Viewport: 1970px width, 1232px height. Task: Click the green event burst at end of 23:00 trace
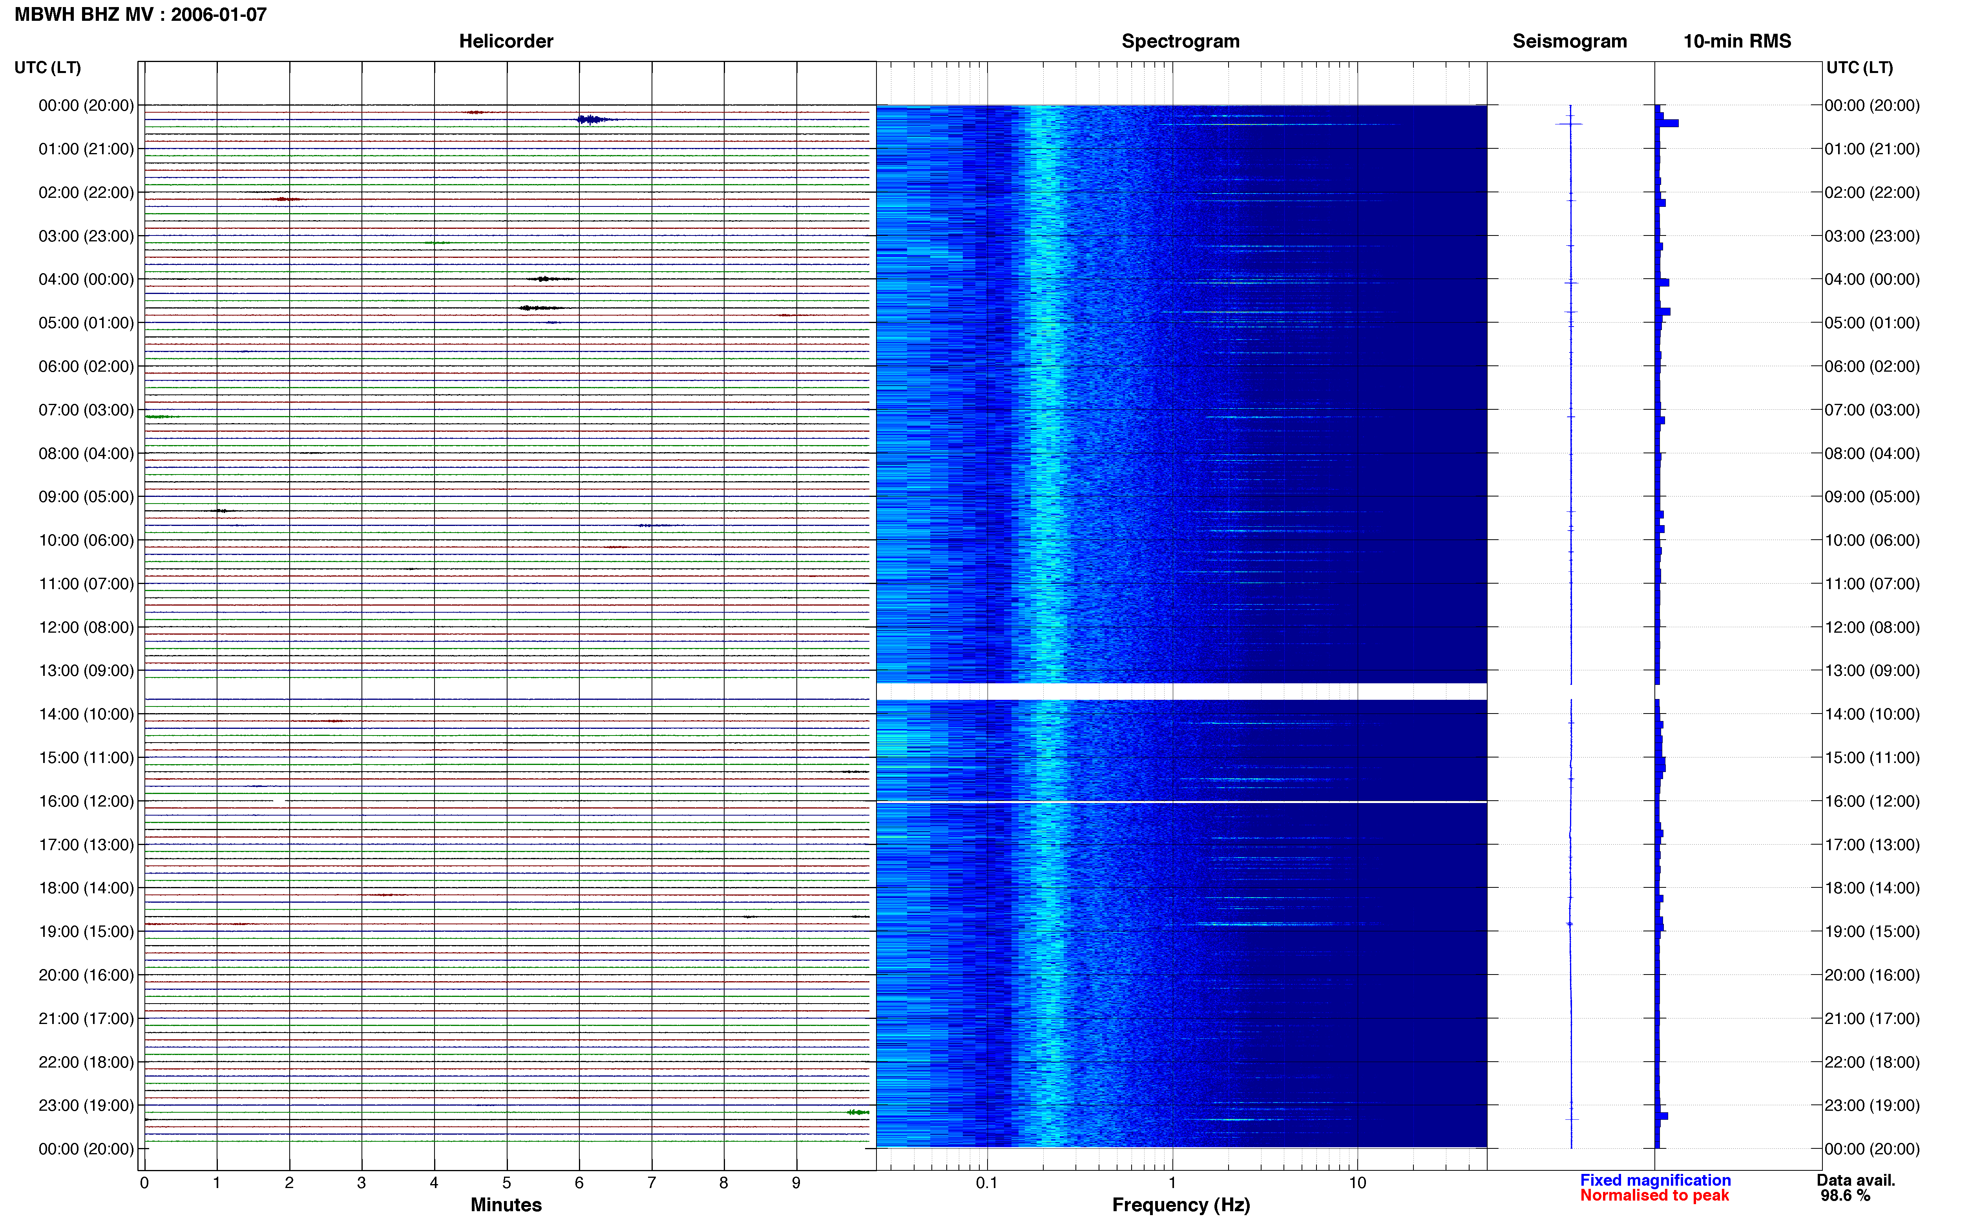pyautogui.click(x=857, y=1112)
